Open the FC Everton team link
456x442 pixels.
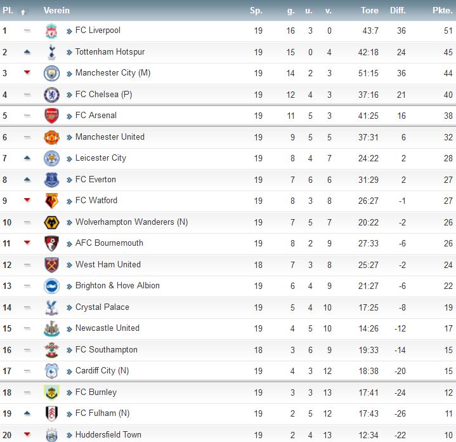pyautogui.click(x=95, y=179)
